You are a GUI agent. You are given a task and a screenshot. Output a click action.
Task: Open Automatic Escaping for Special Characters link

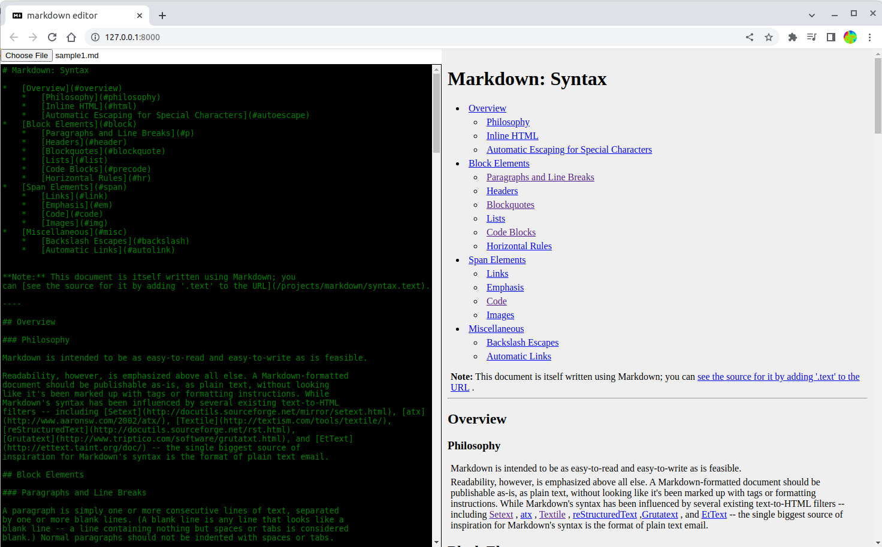pyautogui.click(x=569, y=150)
